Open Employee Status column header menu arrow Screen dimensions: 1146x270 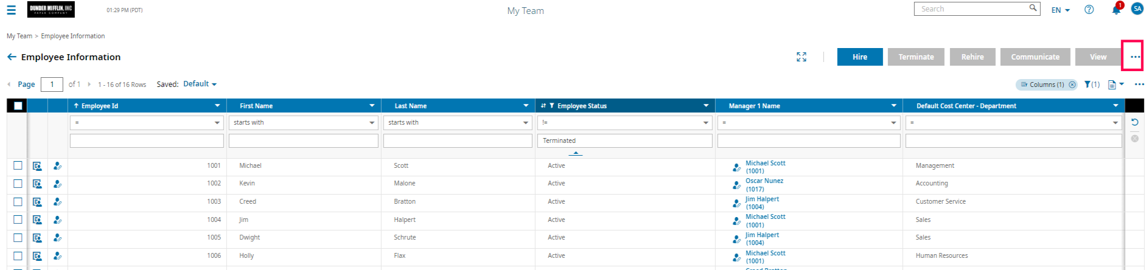706,106
